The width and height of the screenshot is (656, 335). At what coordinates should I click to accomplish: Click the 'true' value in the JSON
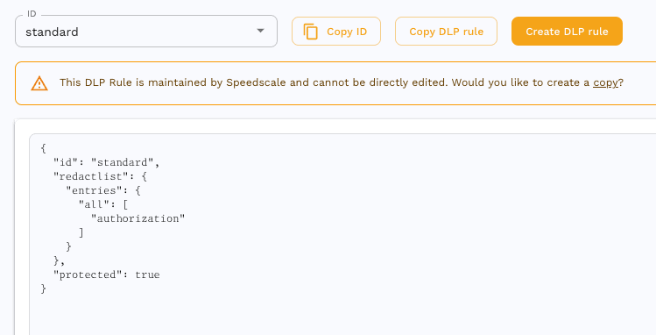tap(147, 274)
